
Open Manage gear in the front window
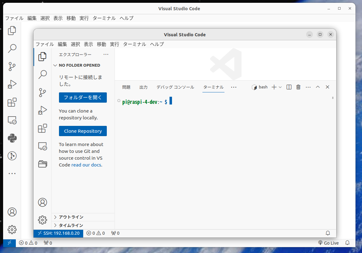coord(43,220)
